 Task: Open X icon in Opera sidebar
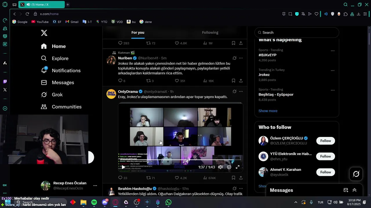[5, 90]
